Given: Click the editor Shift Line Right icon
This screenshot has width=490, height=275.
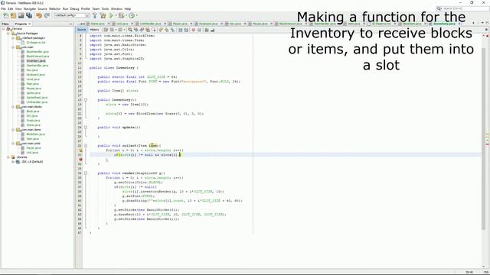Looking at the screenshot, I should coord(186,30).
